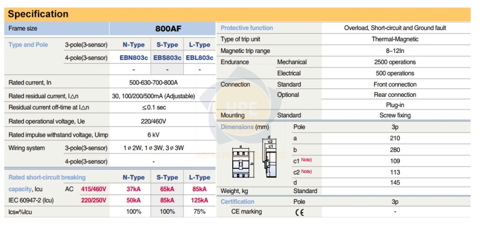Click 'S-Type' header in breaking capacity table
The image size is (483, 225).
167,177
